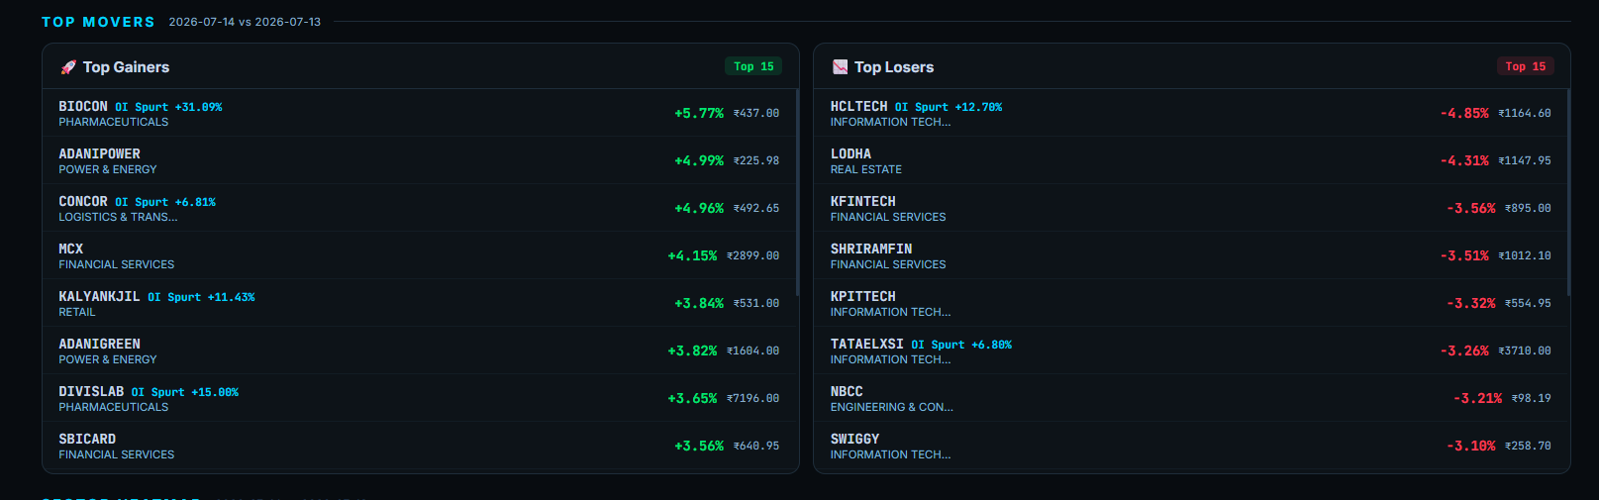This screenshot has height=500, width=1599.
Task: Click CONCOR's OI Spurt +6.81% tag
Action: point(165,202)
